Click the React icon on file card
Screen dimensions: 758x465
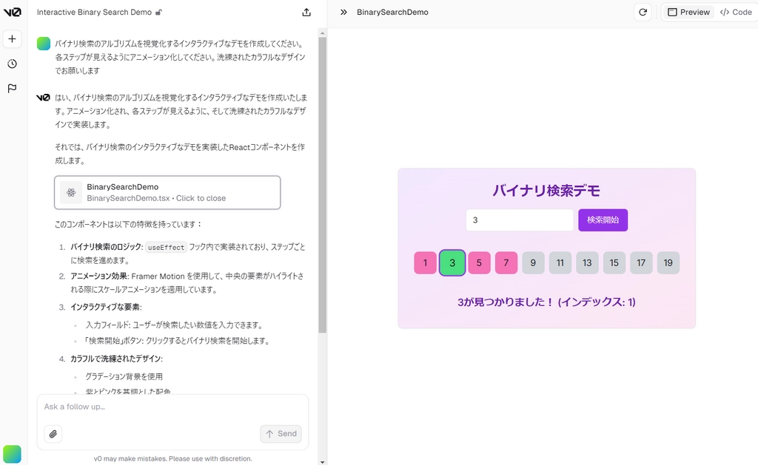(x=71, y=193)
